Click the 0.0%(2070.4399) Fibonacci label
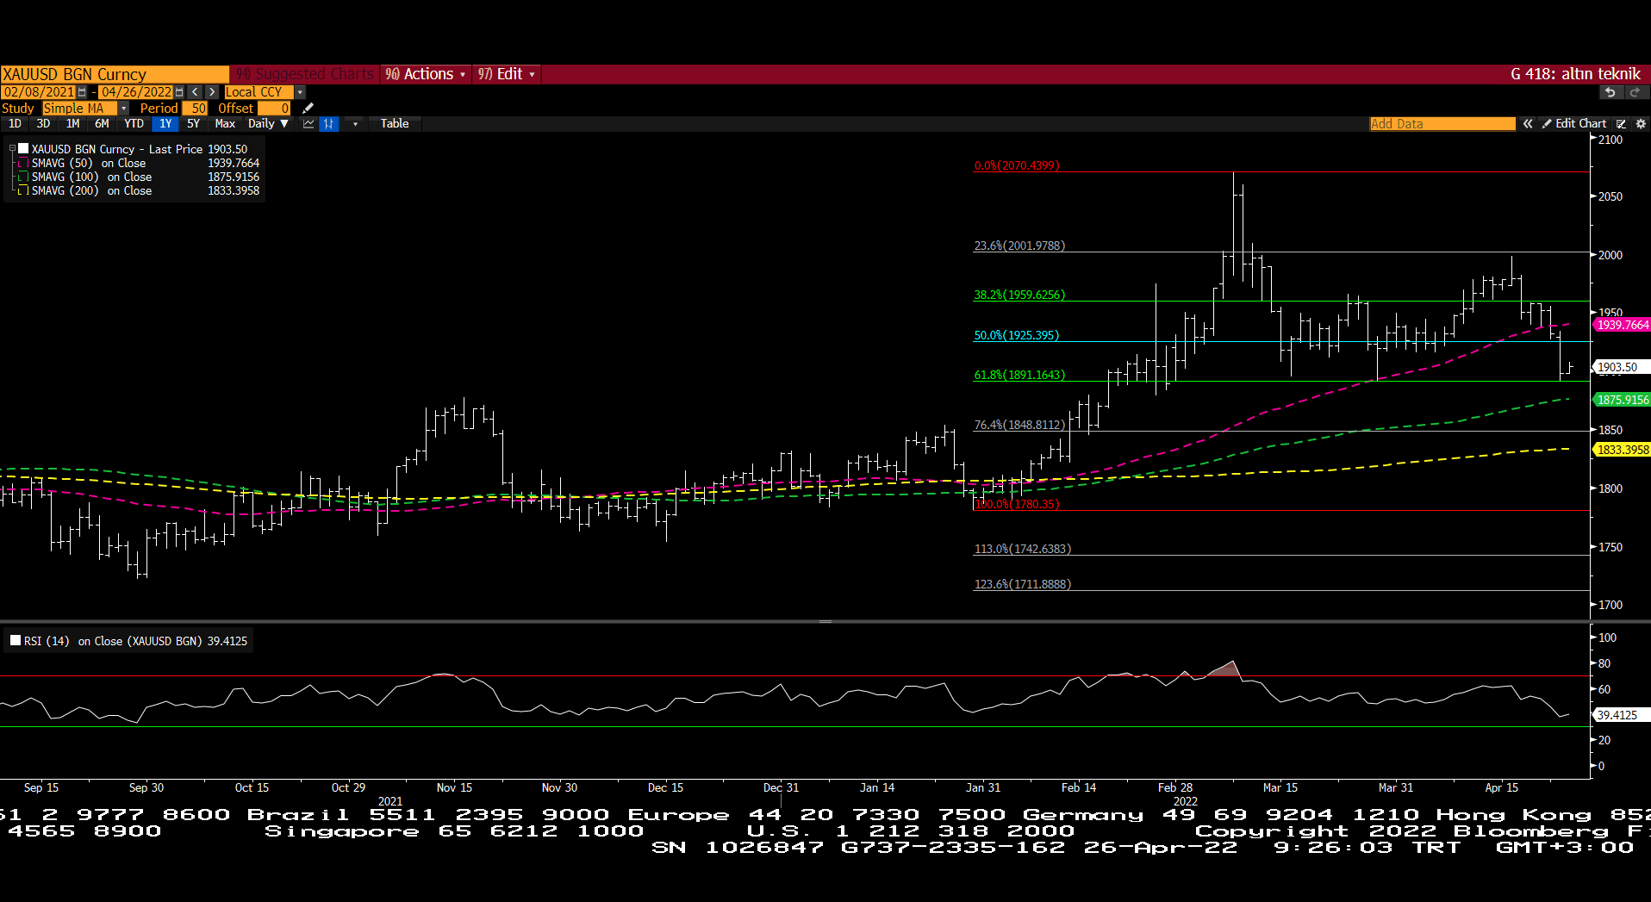Image resolution: width=1651 pixels, height=902 pixels. coord(1017,165)
